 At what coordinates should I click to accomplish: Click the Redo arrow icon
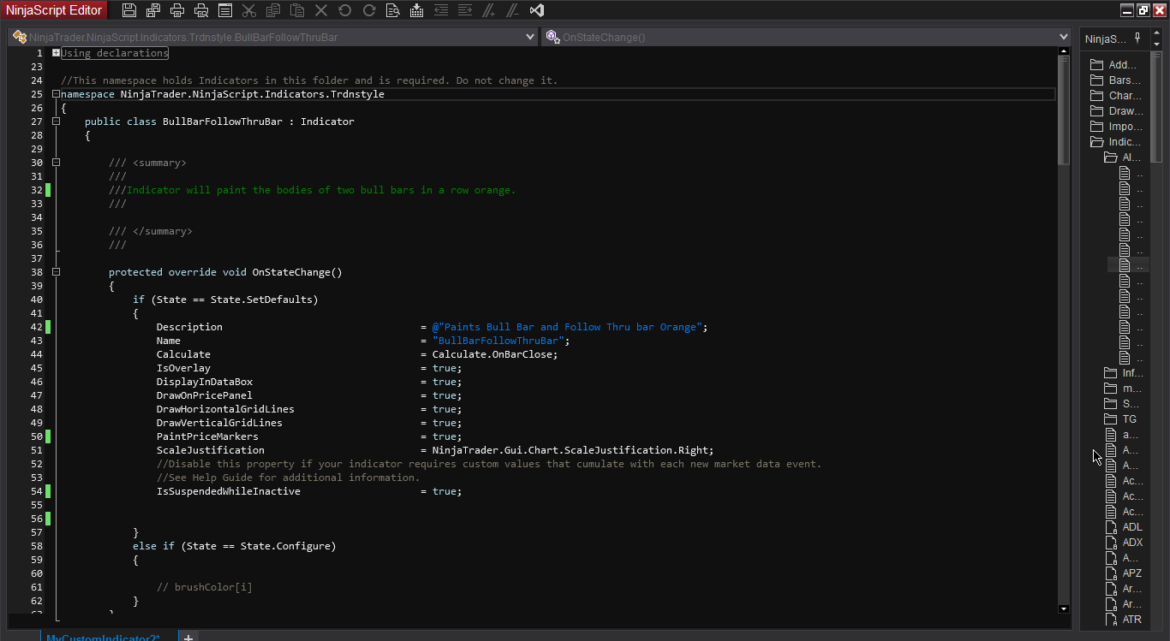369,10
